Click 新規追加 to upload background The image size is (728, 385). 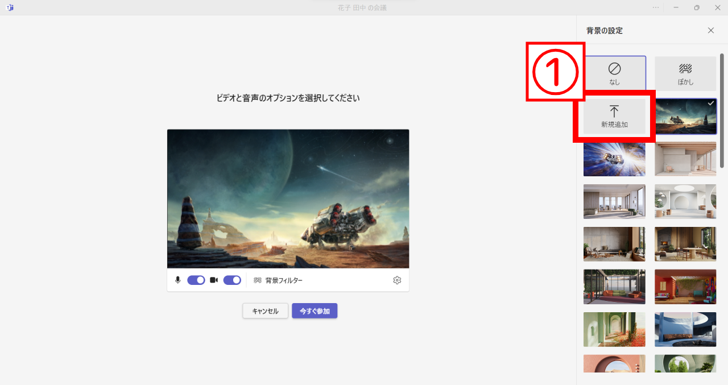click(x=615, y=117)
